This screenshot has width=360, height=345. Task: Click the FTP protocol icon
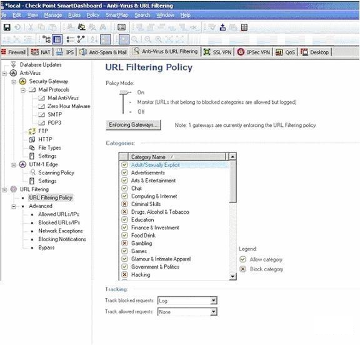tap(32, 131)
